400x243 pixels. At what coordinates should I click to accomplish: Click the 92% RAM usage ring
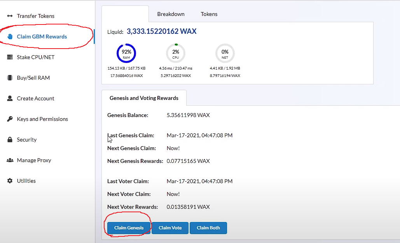(126, 53)
